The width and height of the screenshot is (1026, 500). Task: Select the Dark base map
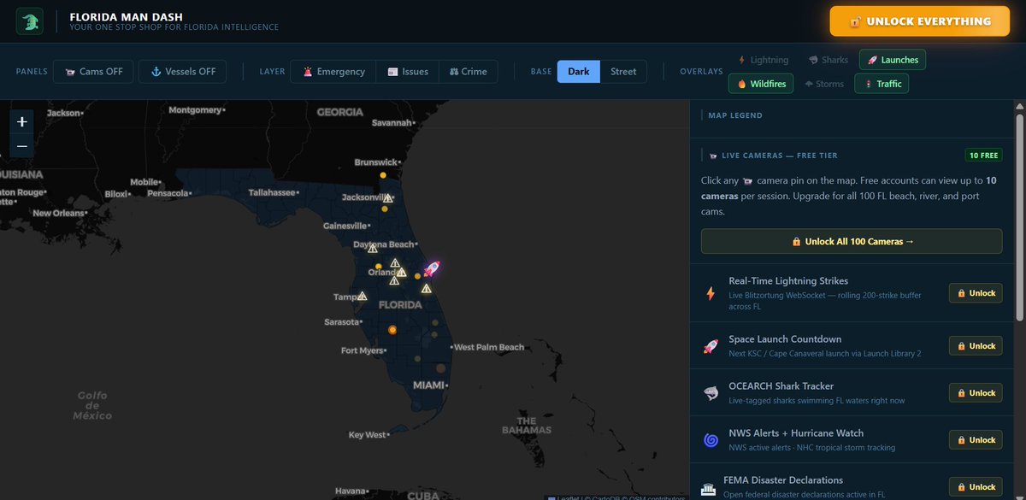click(579, 72)
